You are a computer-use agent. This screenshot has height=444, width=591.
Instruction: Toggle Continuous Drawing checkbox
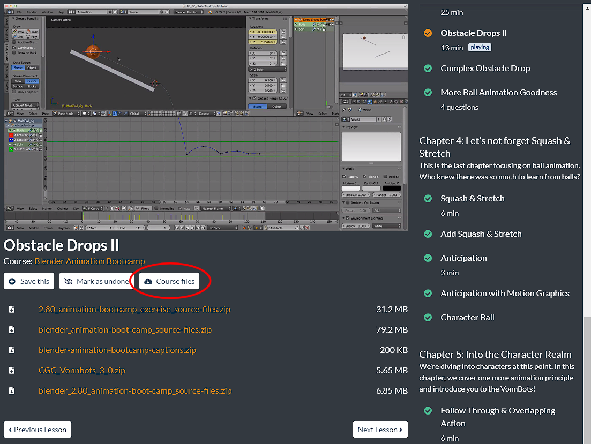(x=14, y=48)
